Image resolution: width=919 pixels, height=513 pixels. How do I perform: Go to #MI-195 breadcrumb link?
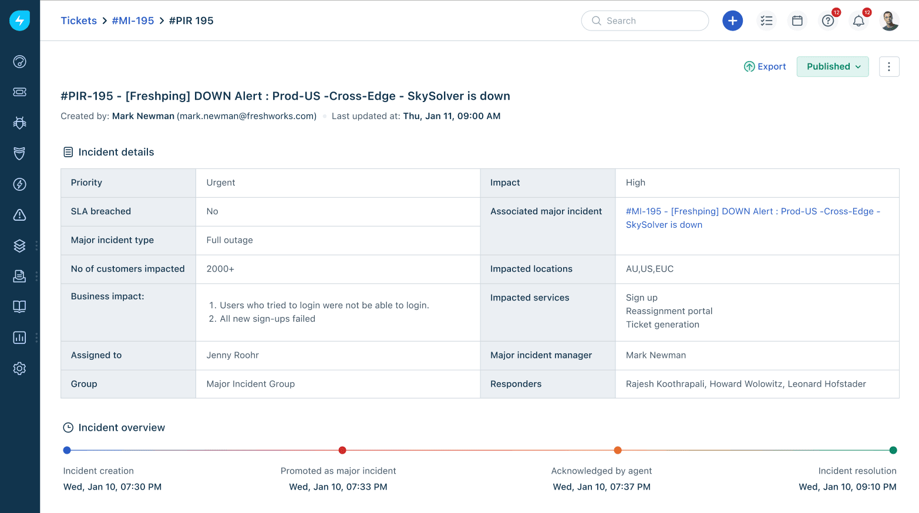coord(133,21)
